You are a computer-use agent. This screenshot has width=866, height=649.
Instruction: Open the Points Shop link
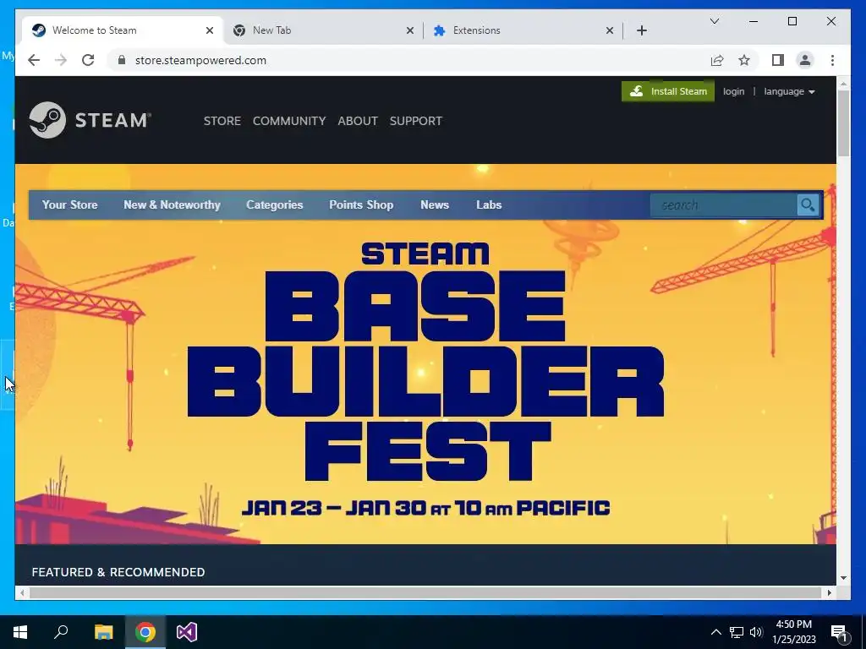(361, 205)
